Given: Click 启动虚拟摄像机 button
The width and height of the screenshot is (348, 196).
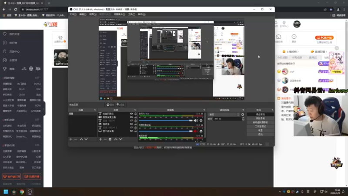Looking at the screenshot, I should pos(260,122).
